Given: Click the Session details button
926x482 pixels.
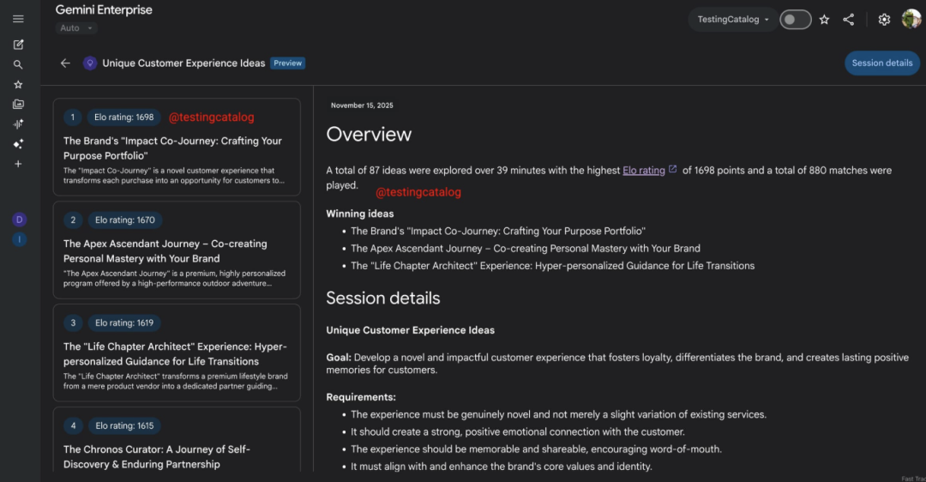Looking at the screenshot, I should pyautogui.click(x=881, y=63).
